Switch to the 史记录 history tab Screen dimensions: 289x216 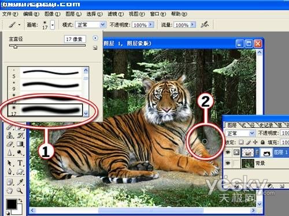266,125
